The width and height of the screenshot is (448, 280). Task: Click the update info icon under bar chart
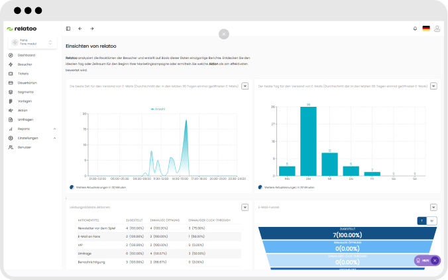pos(260,187)
